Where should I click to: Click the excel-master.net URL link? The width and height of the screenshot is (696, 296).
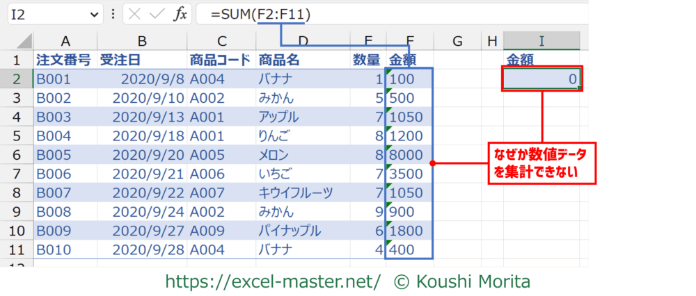273,281
